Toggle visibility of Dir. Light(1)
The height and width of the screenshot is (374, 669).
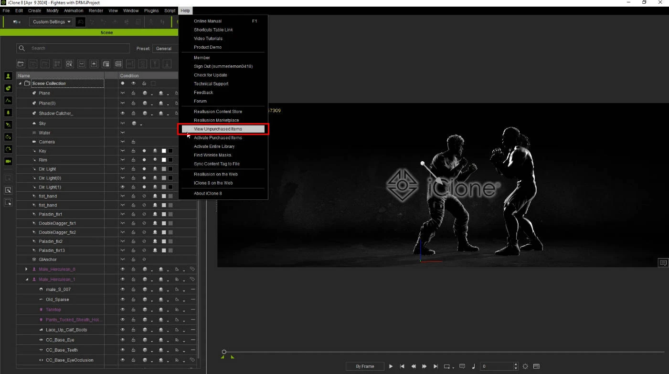point(123,187)
